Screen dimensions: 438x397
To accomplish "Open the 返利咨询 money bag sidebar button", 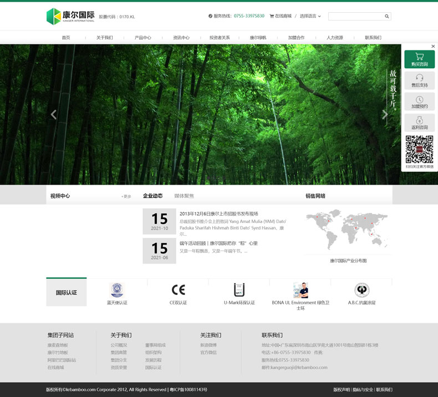I will coord(420,123).
